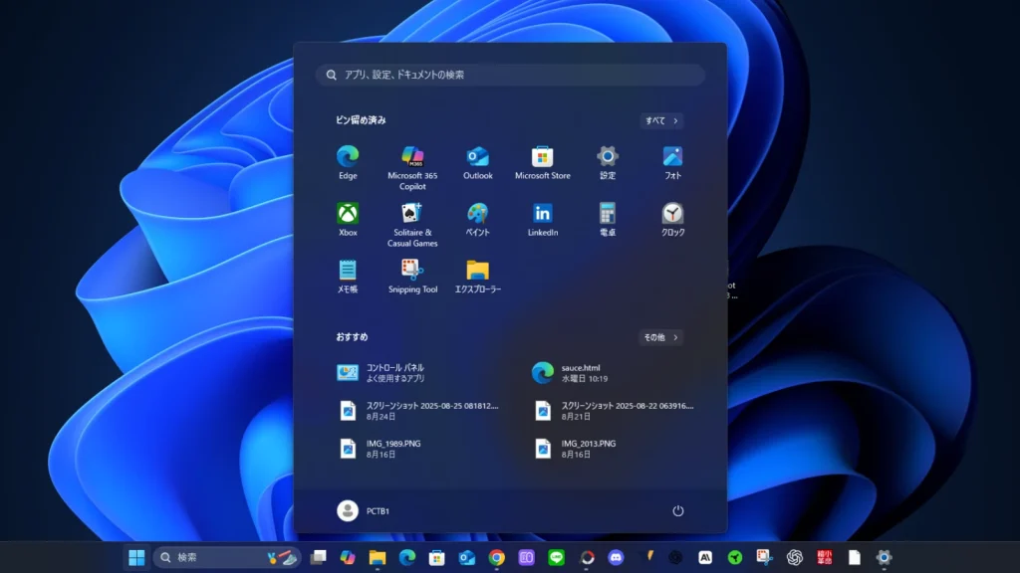Screen dimensions: 1020x573
Task: Open フォト (Photos) pinned app
Action: (672, 162)
